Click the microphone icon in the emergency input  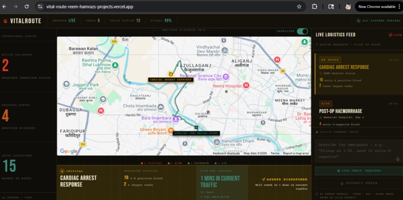(x=398, y=159)
